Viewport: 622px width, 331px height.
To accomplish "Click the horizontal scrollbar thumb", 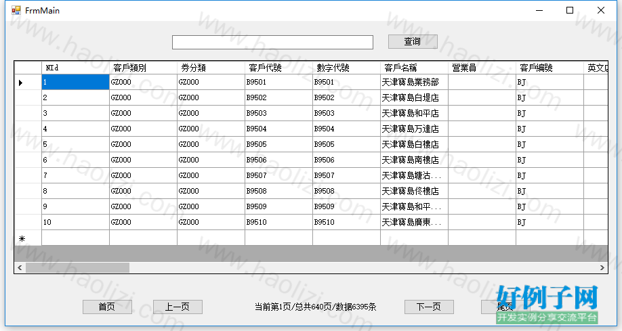I will [77, 268].
